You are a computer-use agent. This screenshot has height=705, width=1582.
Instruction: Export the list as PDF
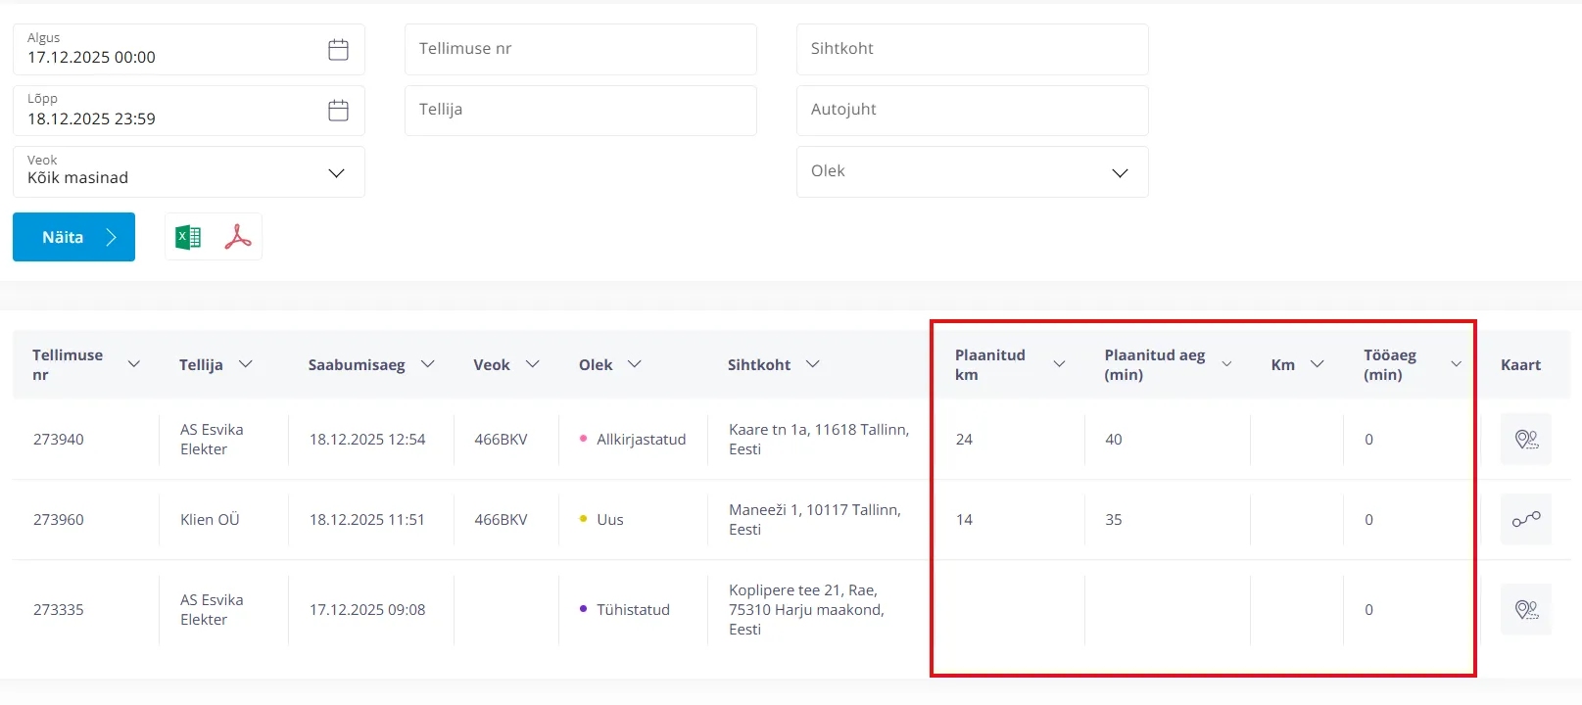(238, 237)
